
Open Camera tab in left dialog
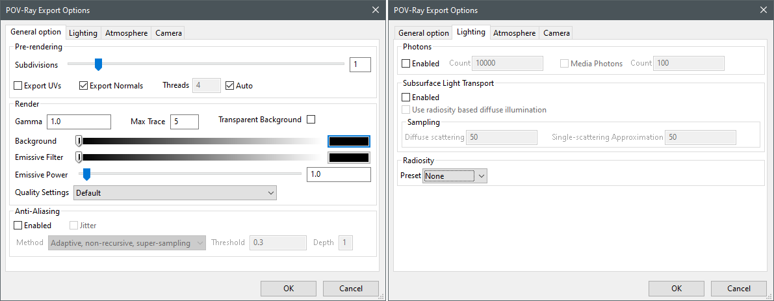tap(168, 33)
